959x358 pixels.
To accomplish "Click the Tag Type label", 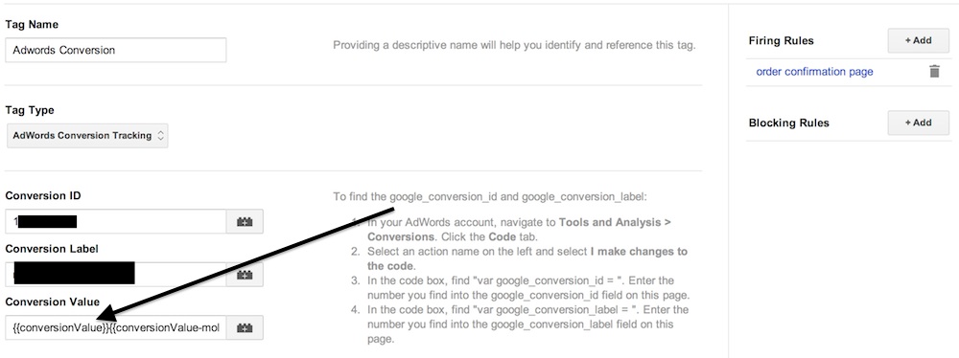I will (x=30, y=110).
